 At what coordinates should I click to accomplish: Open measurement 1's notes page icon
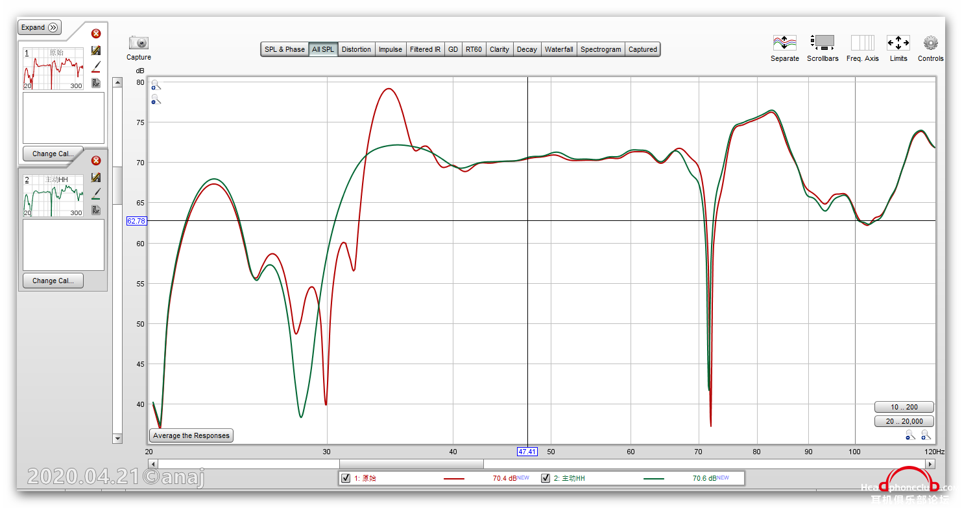click(x=96, y=83)
